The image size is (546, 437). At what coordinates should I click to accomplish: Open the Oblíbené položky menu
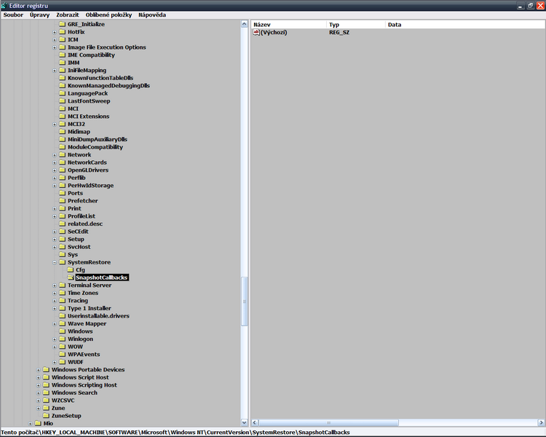click(x=108, y=15)
